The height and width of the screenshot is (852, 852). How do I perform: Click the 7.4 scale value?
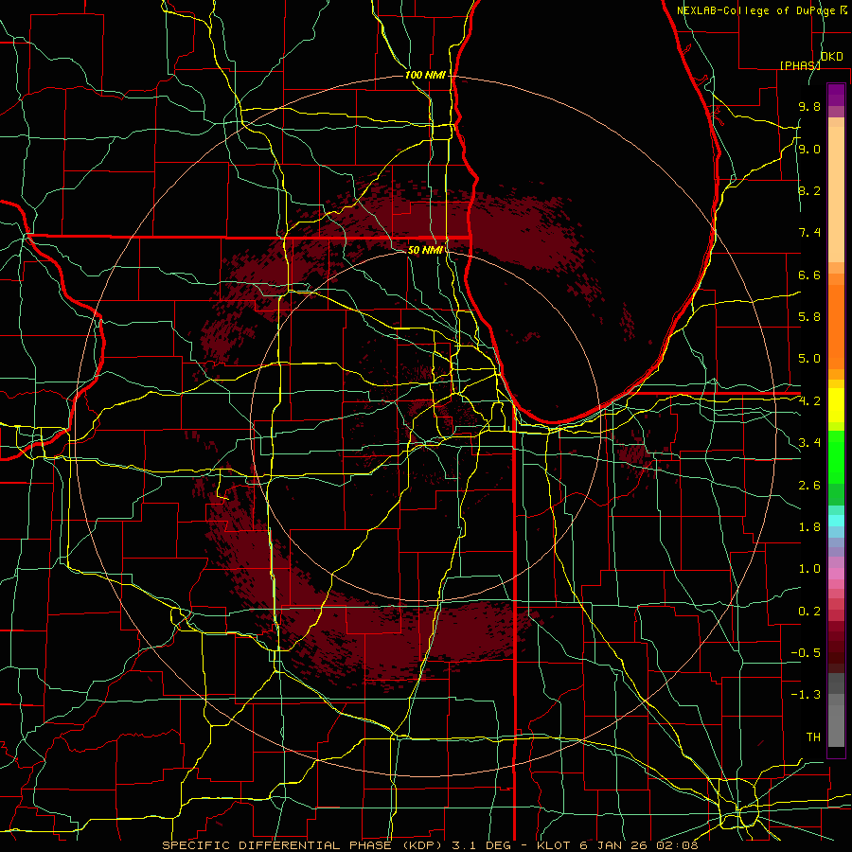tap(809, 233)
